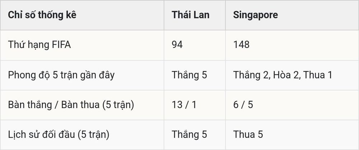Select 'Lịch sử đối đầu (5 trận)' label
The height and width of the screenshot is (150, 359).
(x=59, y=135)
